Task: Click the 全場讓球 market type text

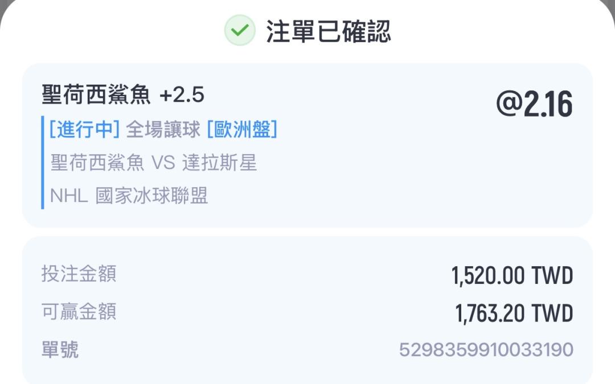Action: 163,130
